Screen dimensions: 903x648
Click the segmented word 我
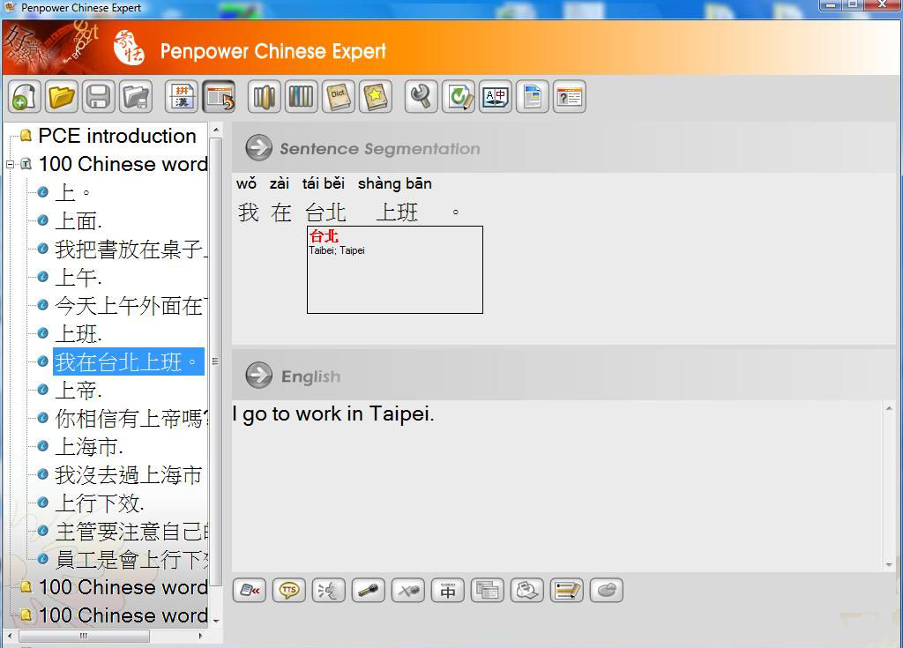248,212
